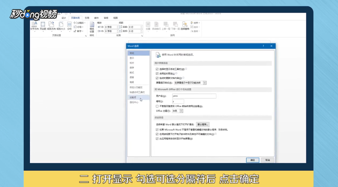The height and width of the screenshot is (187, 338).
Task: Click Help question mark in Word Options title bar
Action: (x=263, y=46)
